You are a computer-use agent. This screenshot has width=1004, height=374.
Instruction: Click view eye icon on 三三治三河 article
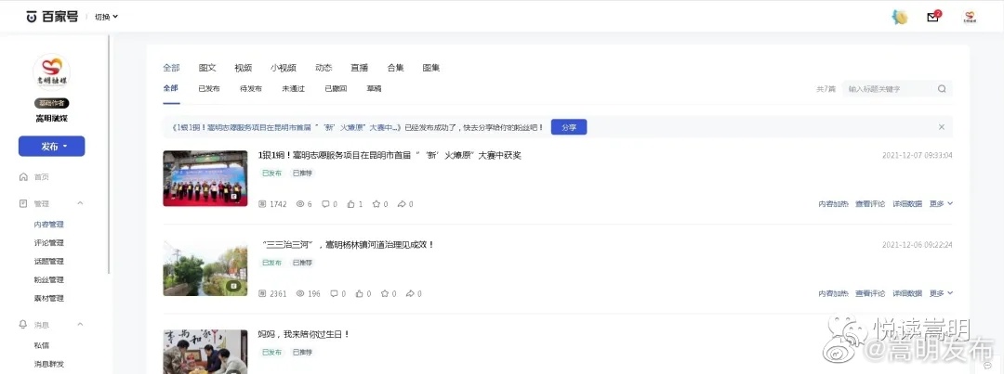click(x=300, y=293)
